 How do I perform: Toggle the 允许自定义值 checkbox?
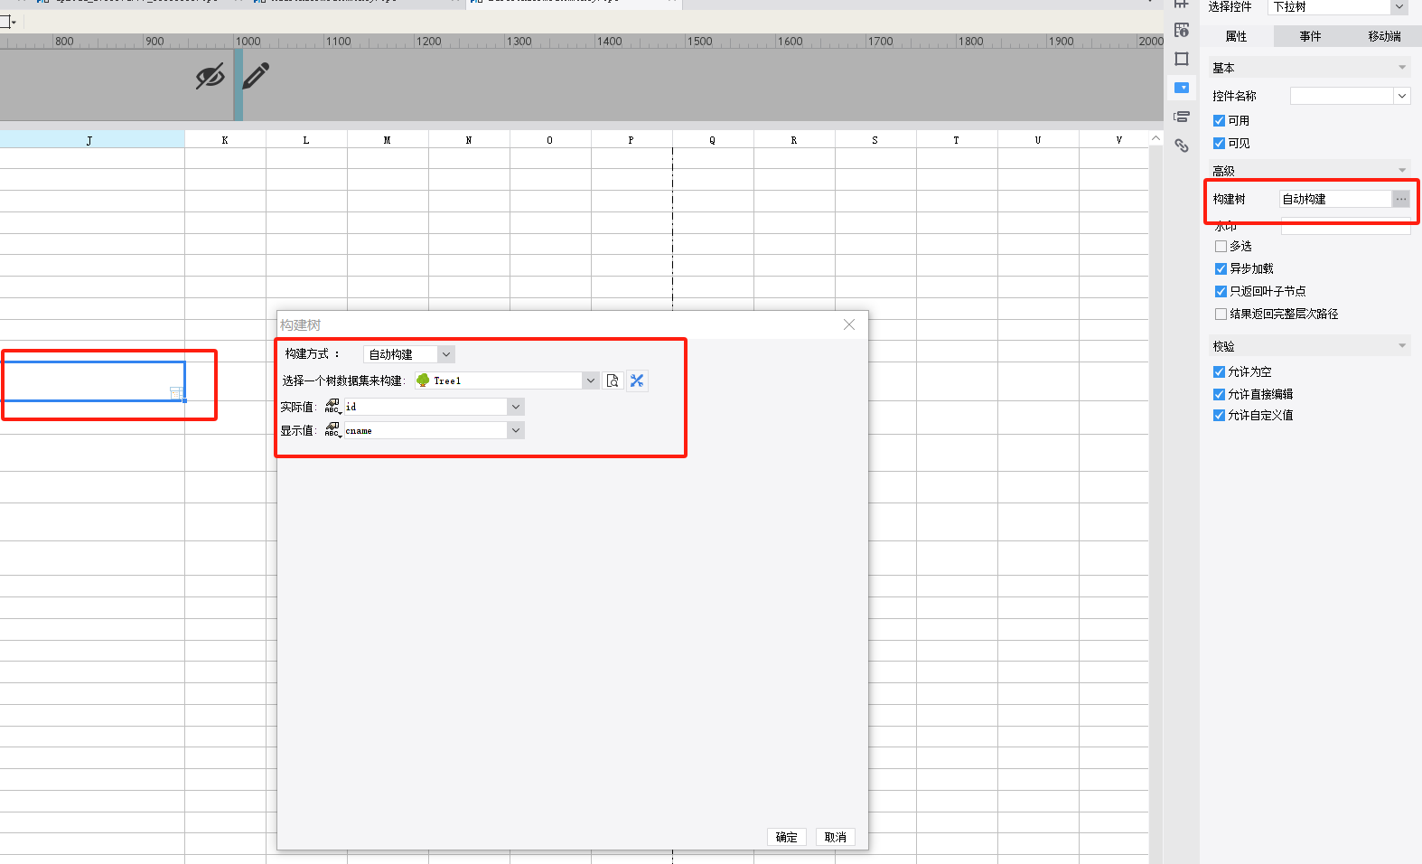[x=1219, y=415]
